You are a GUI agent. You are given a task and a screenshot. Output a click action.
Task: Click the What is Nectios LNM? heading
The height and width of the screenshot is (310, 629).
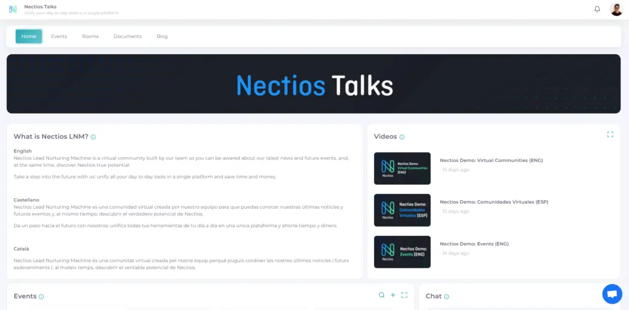[51, 136]
